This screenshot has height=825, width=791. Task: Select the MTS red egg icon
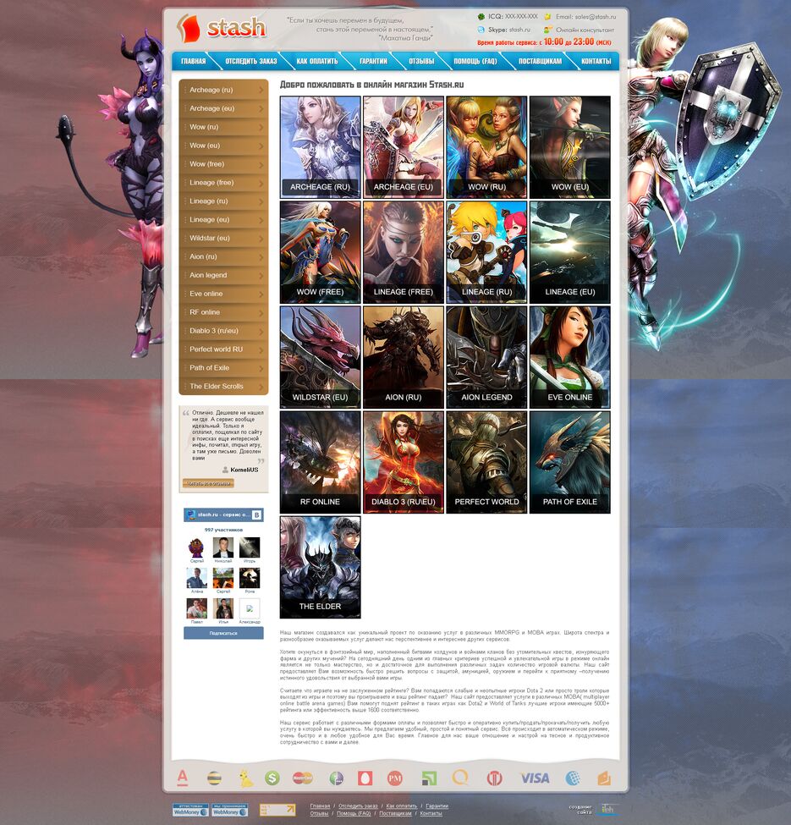tap(365, 778)
